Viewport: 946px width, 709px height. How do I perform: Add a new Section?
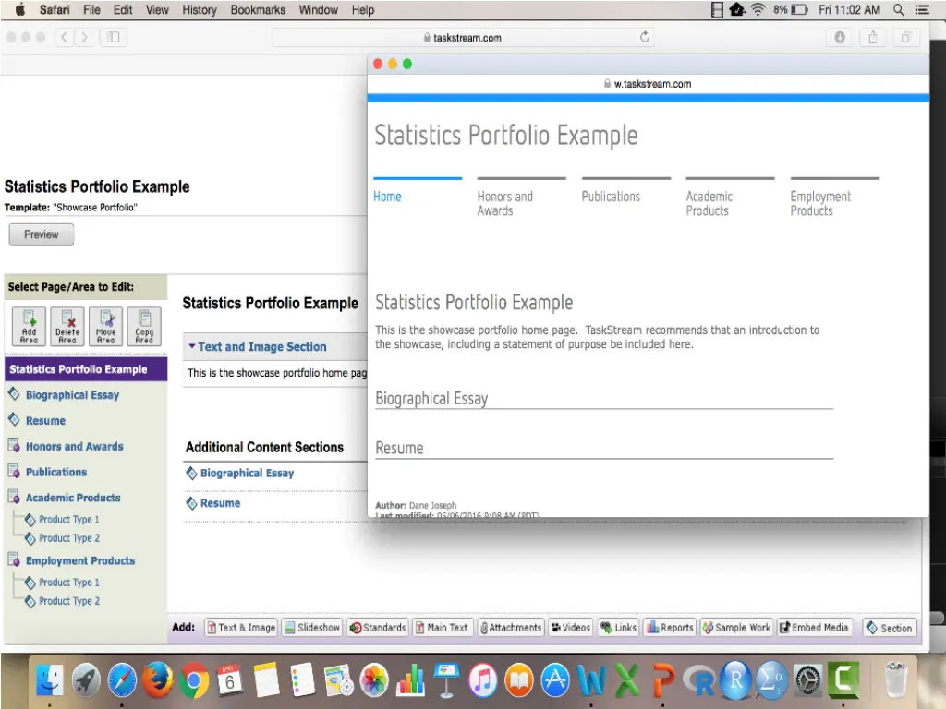pyautogui.click(x=890, y=628)
